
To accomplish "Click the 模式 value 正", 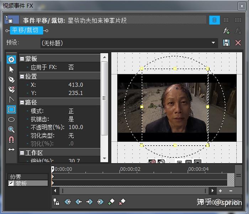I will point(71,111).
